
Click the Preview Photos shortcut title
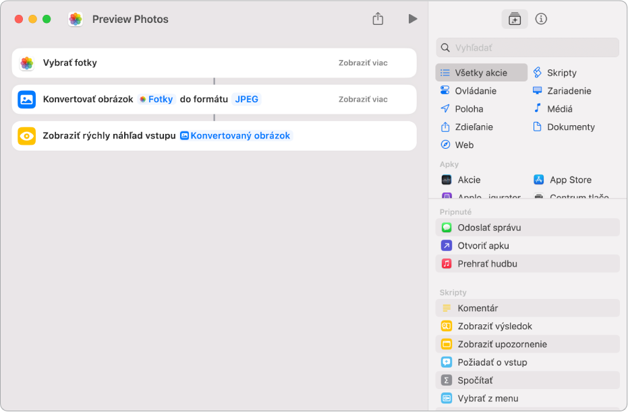point(130,19)
